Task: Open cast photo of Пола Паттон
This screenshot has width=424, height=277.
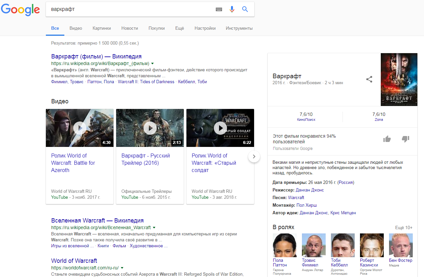Action: tap(285, 245)
